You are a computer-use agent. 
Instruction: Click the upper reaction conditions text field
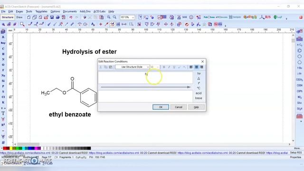146,77
